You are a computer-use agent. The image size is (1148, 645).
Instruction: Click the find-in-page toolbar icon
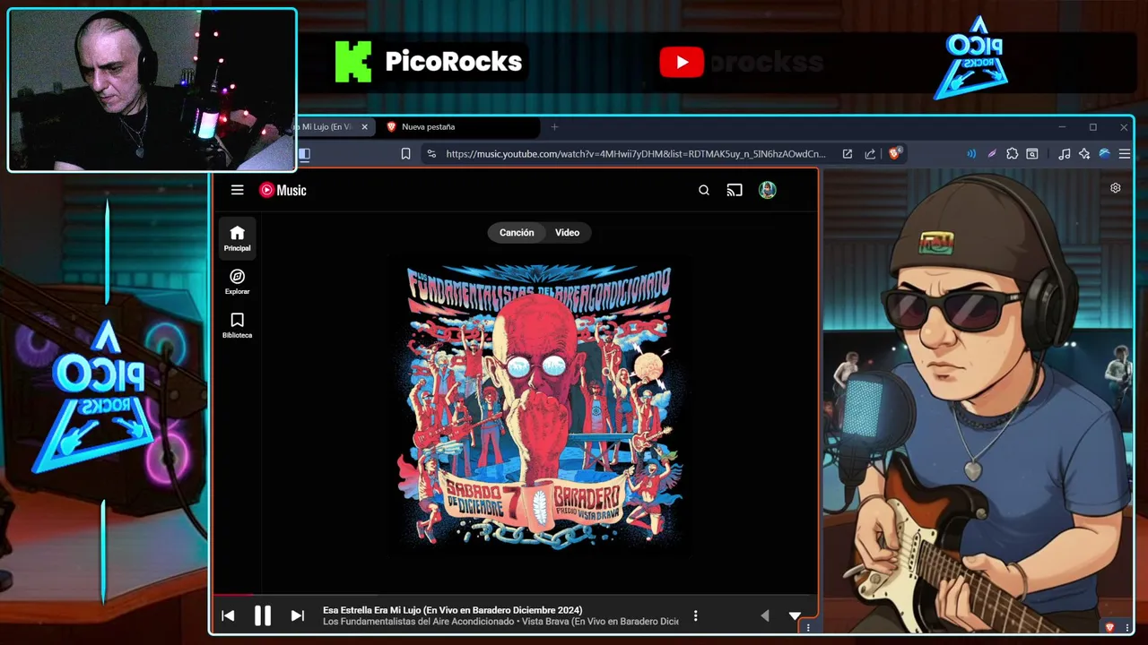pyautogui.click(x=1032, y=154)
